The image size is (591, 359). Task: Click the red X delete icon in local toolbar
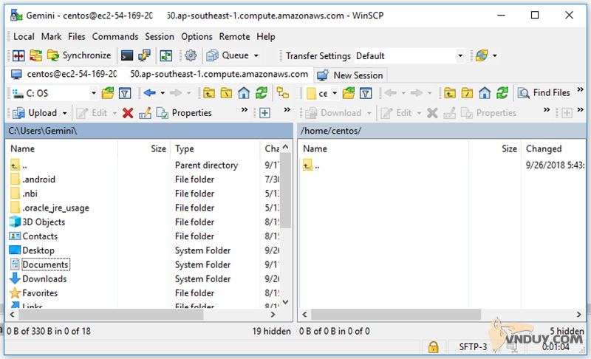(128, 113)
